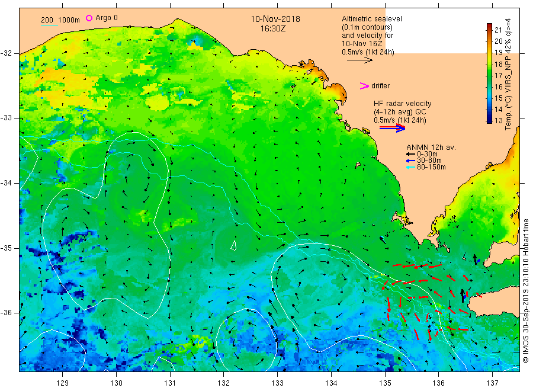Image resolution: width=533 pixels, height=391 pixels.
Task: Click the temperature color bar
Action: 489,73
